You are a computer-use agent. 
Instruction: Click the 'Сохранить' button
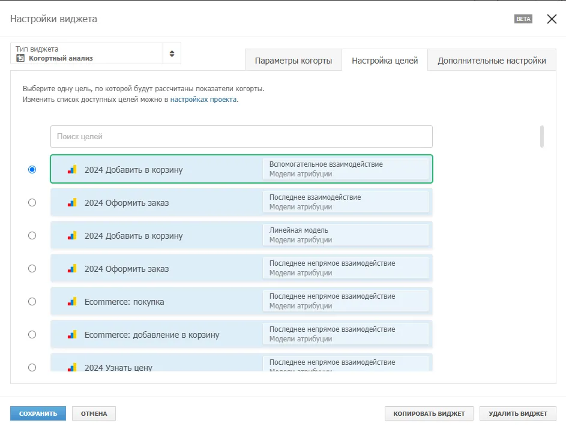[x=38, y=413]
